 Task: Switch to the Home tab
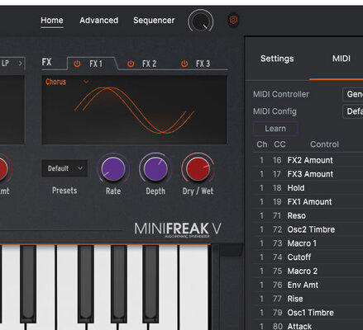[52, 20]
